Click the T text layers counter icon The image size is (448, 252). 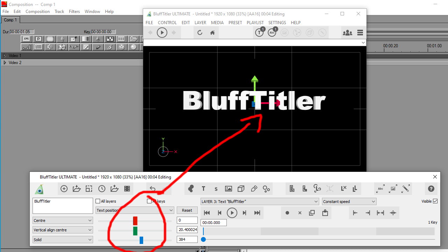point(259,32)
